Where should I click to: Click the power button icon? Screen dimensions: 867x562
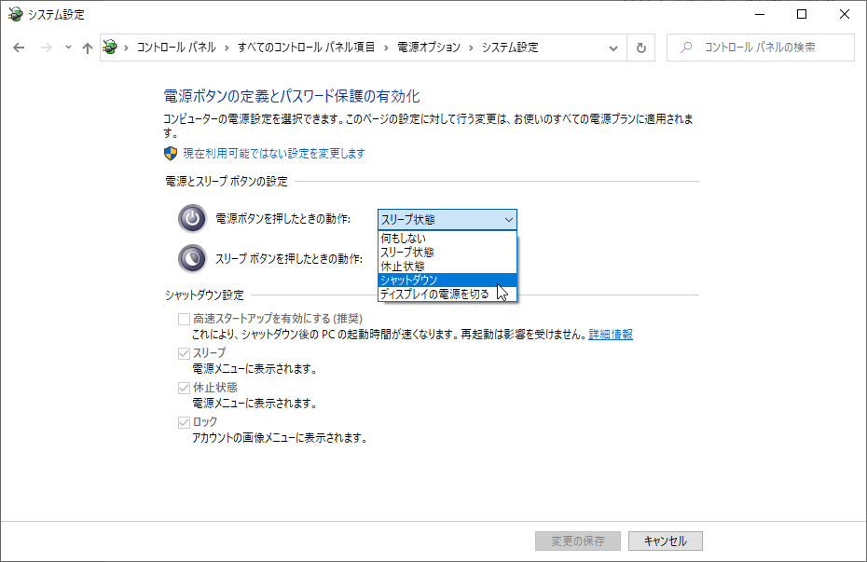[192, 218]
